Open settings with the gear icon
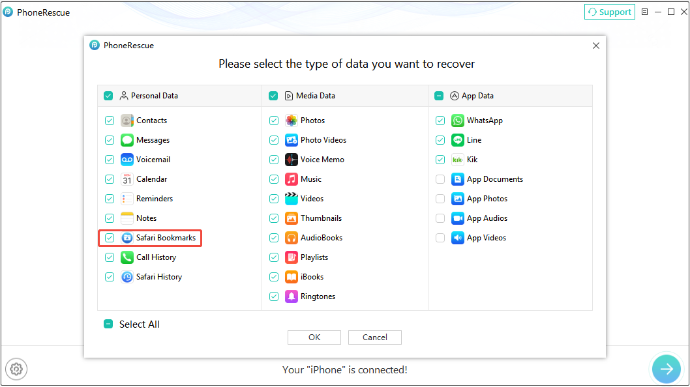This screenshot has width=690, height=387. [16, 369]
